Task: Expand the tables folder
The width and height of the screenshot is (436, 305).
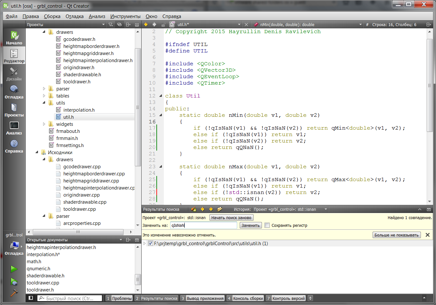Action: [44, 96]
